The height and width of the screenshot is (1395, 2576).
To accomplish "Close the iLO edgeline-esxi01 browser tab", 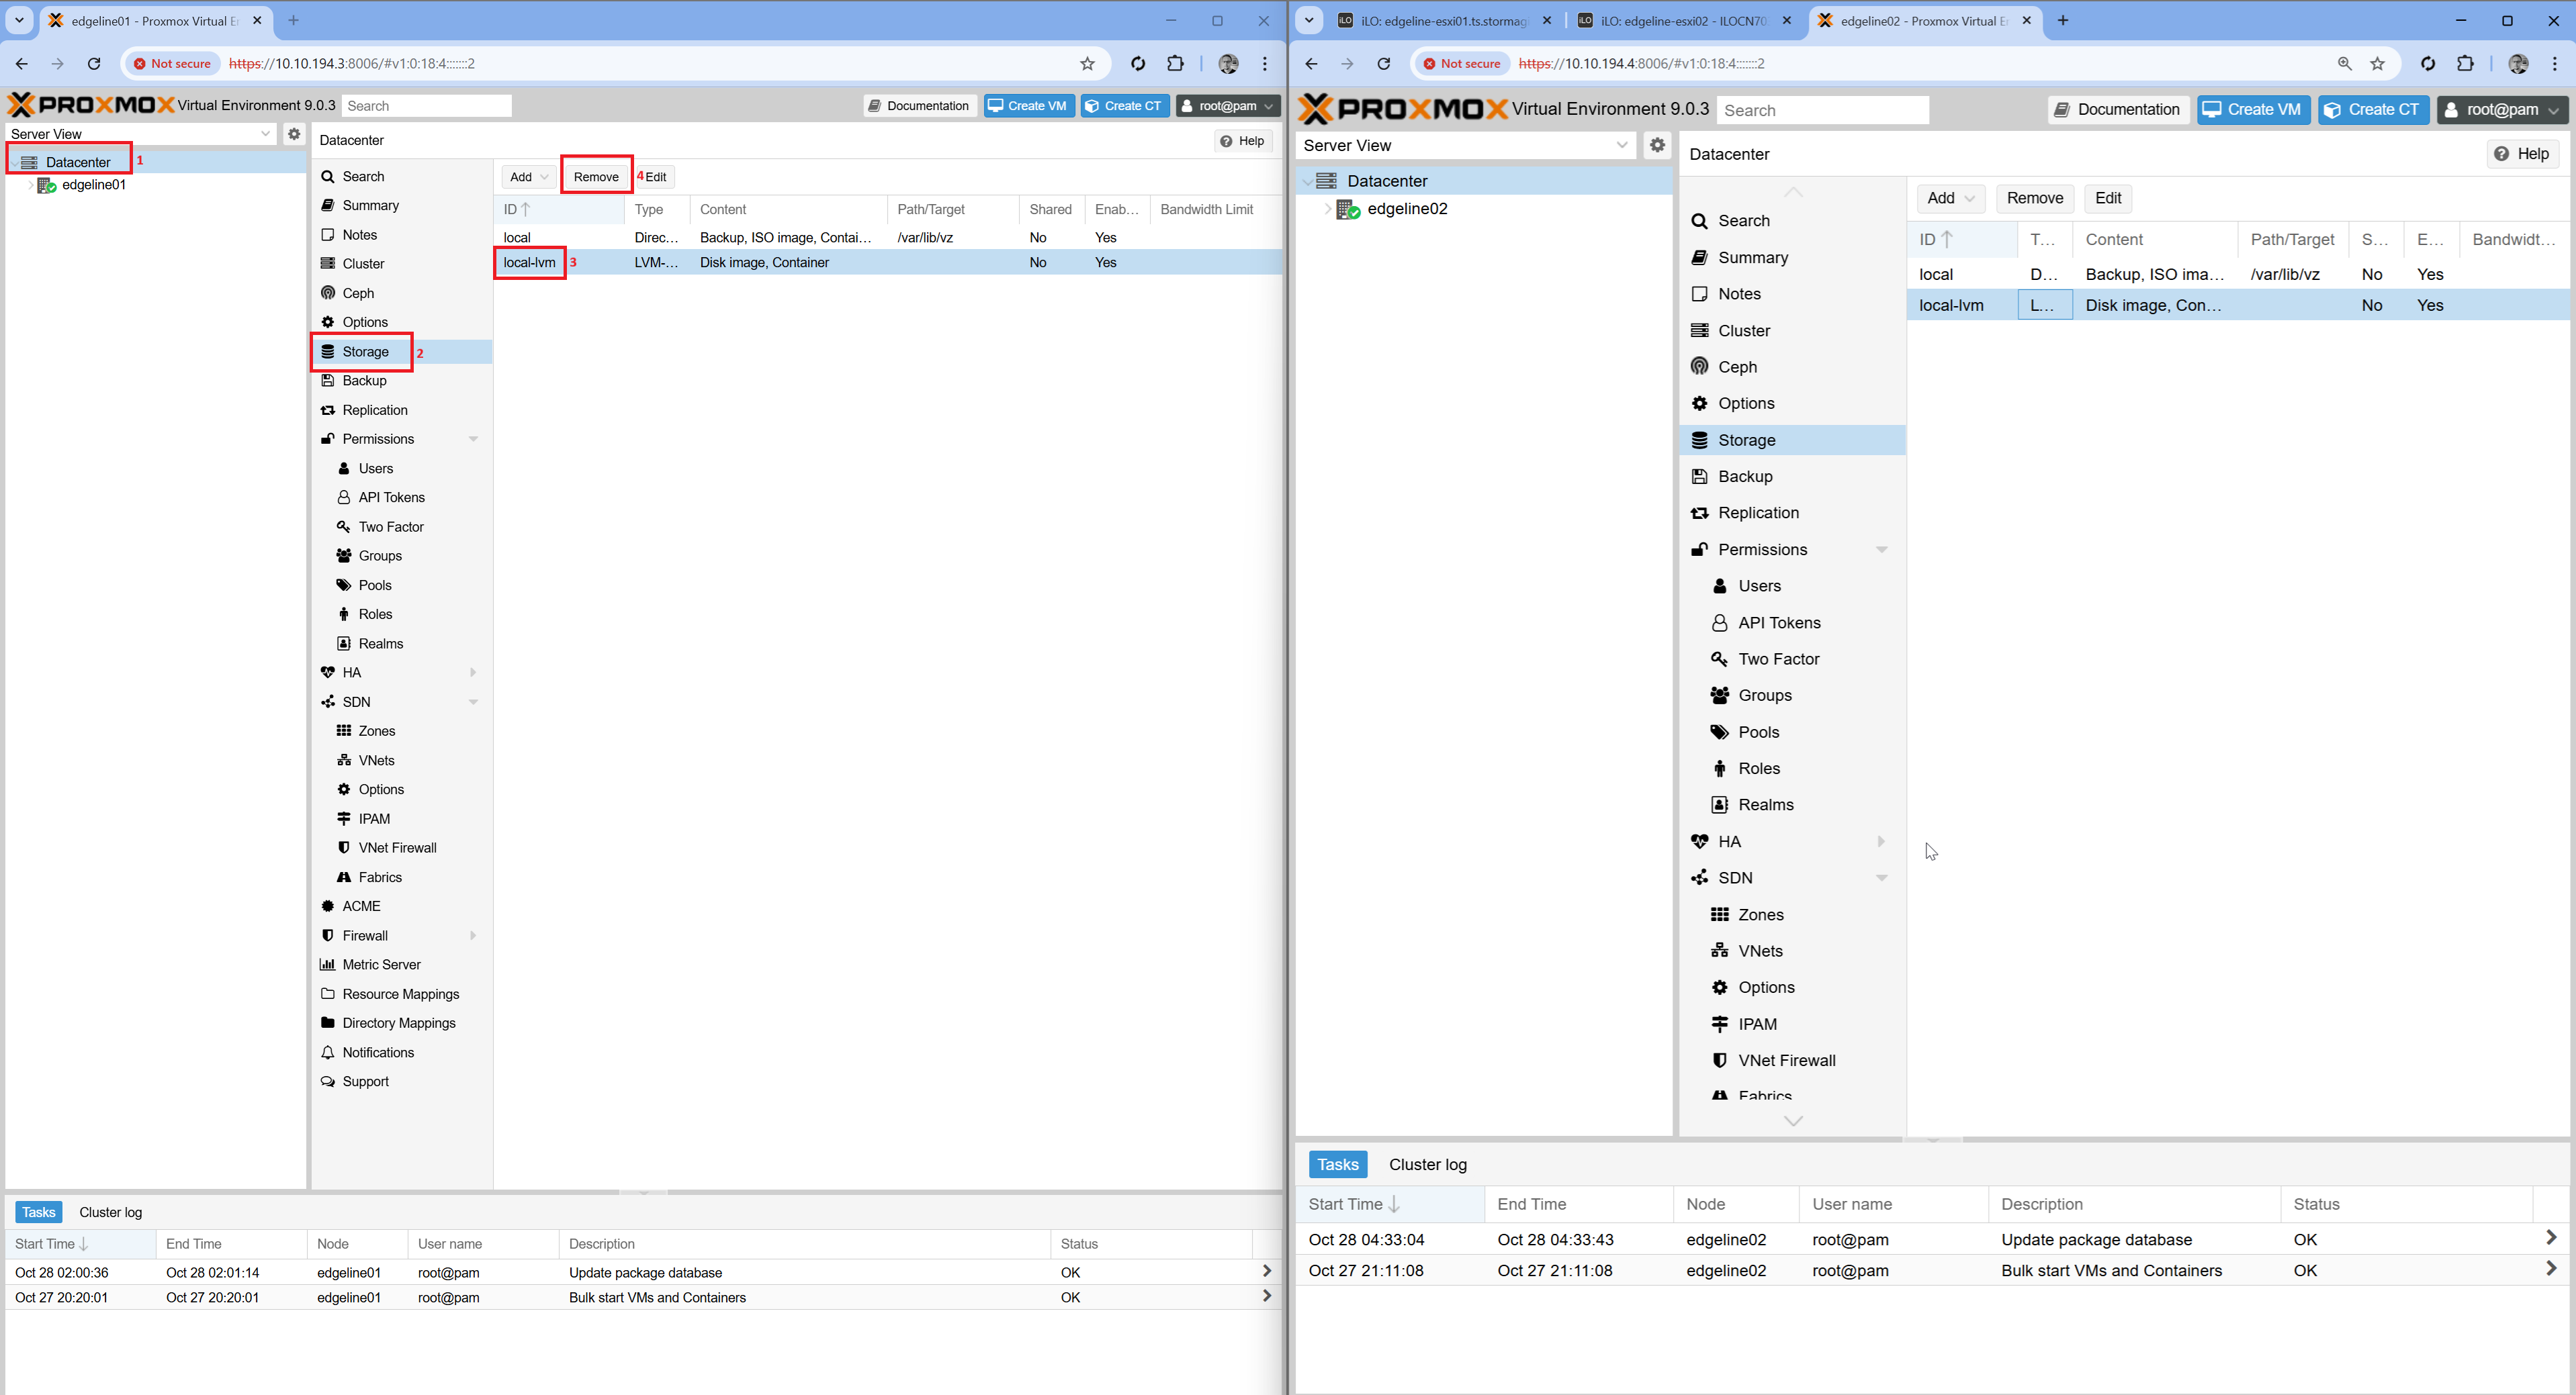I will click(x=1548, y=20).
